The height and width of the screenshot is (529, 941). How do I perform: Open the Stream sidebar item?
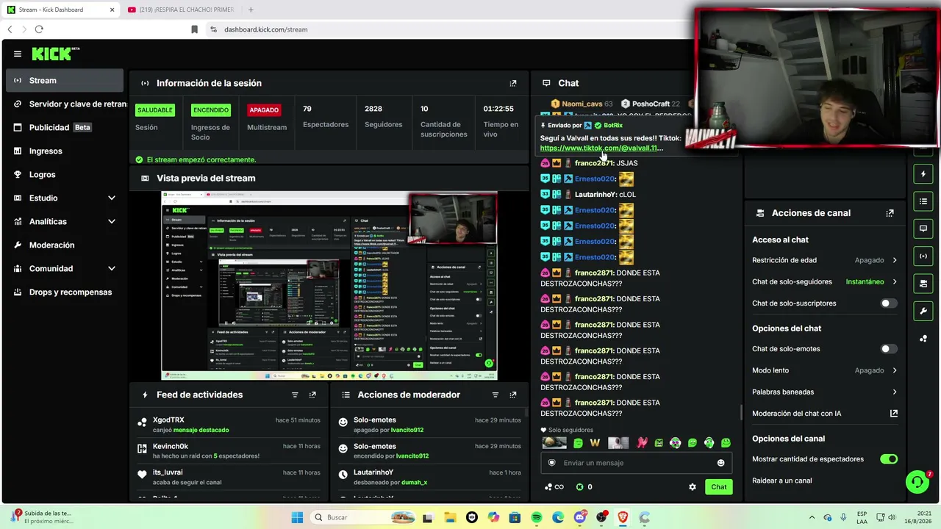65,80
